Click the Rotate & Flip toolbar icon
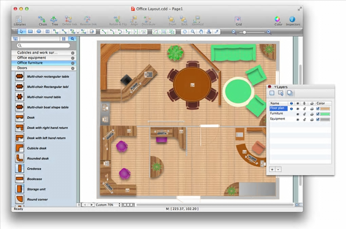 [x=118, y=21]
